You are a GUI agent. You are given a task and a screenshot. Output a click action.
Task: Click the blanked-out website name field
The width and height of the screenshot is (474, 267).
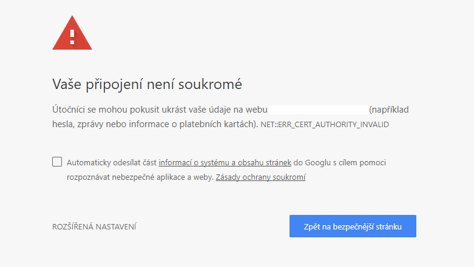point(318,110)
